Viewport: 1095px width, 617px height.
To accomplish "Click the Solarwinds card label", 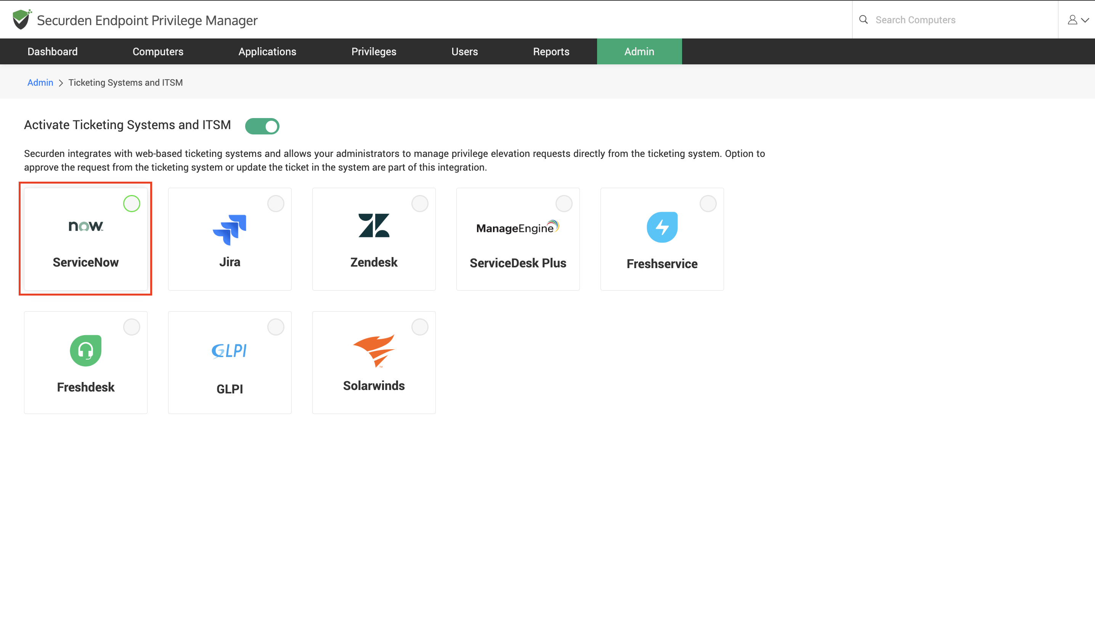I will point(374,385).
